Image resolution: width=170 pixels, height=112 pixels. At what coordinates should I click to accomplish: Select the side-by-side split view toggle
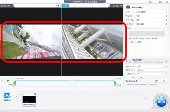tap(65, 6)
